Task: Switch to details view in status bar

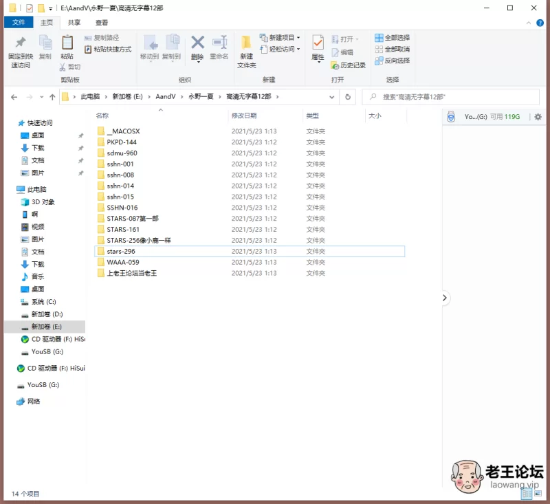Action: 527,494
